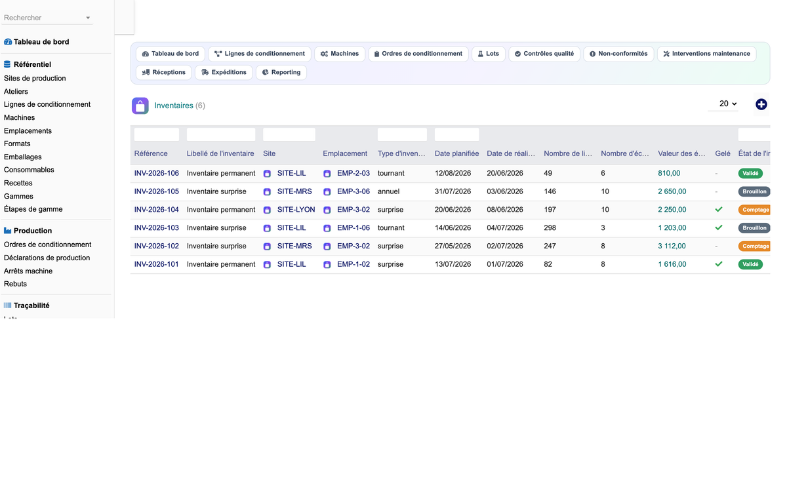
Task: Open inventory record INV-2026-101
Action: coord(157,264)
